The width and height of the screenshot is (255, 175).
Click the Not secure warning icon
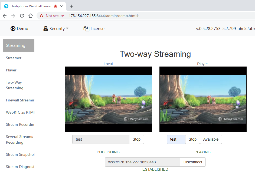pos(41,16)
